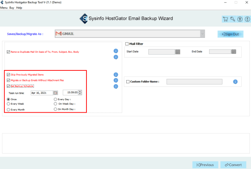Increase task run time with up stepper
Image resolution: width=251 pixels, height=169 pixels.
pyautogui.click(x=80, y=91)
